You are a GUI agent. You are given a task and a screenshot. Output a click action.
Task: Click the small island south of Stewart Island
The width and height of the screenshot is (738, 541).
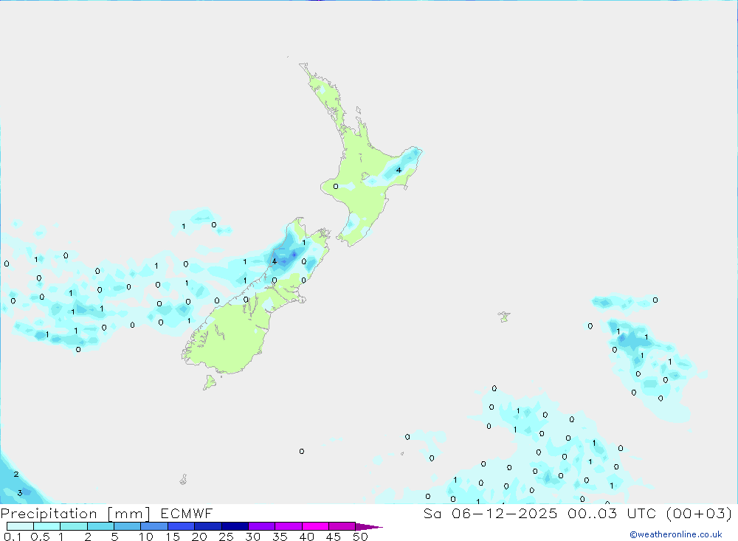point(183,480)
